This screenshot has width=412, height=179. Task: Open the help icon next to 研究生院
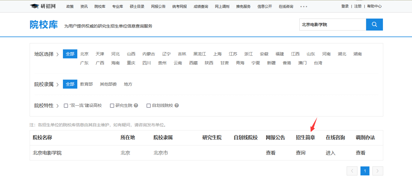(136, 105)
